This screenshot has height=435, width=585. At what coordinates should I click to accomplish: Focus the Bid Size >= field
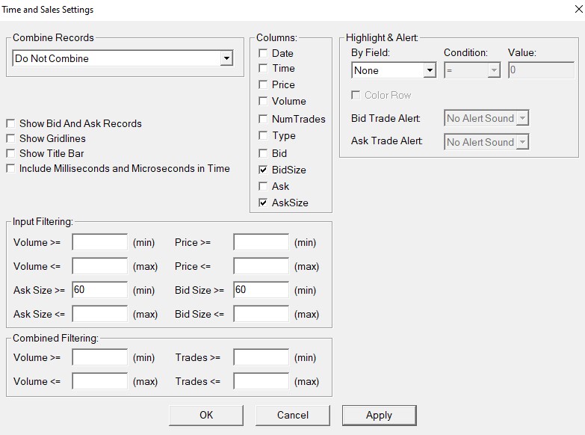(261, 290)
